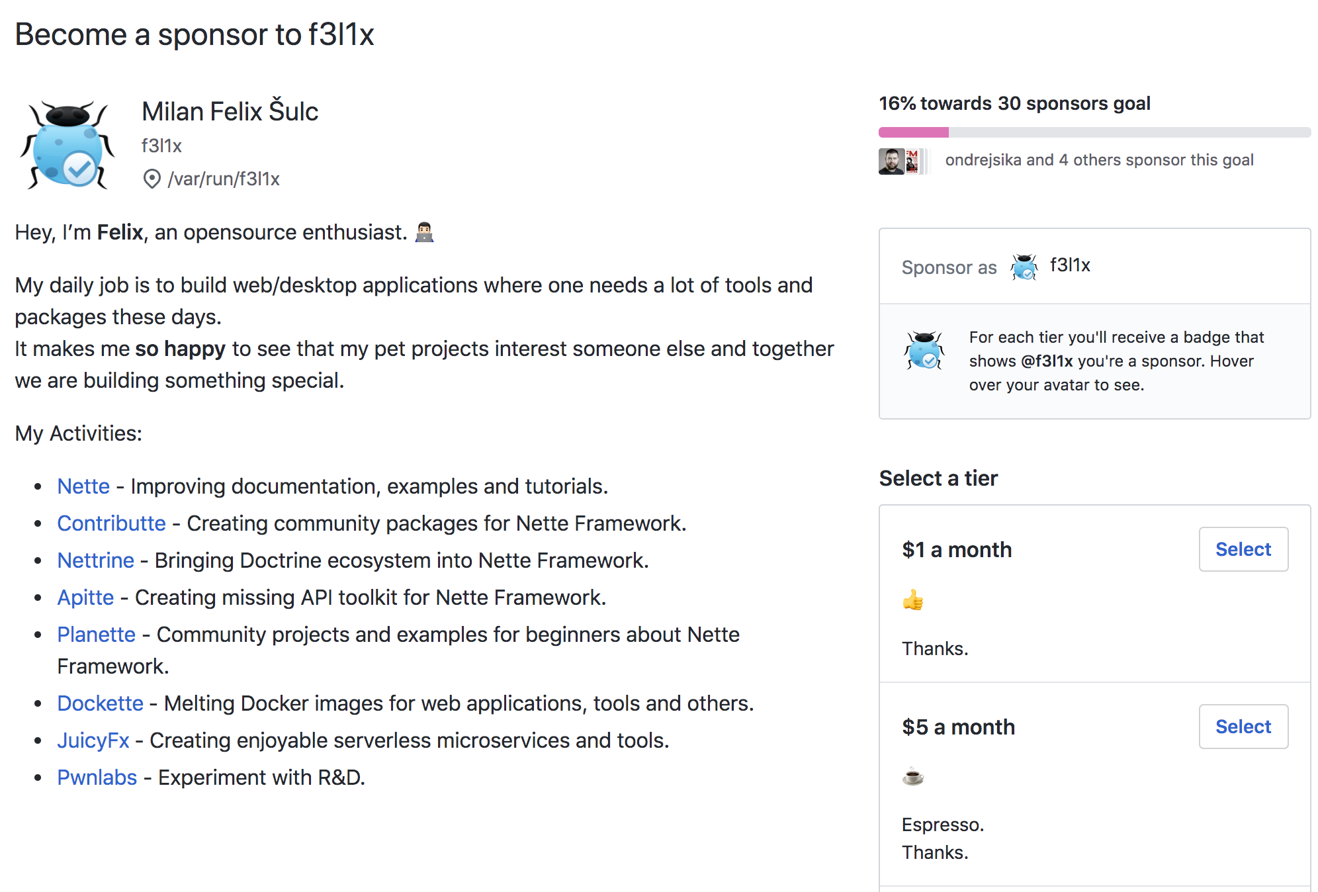The height and width of the screenshot is (892, 1318).
Task: Select the $5 a month tier
Action: point(1243,727)
